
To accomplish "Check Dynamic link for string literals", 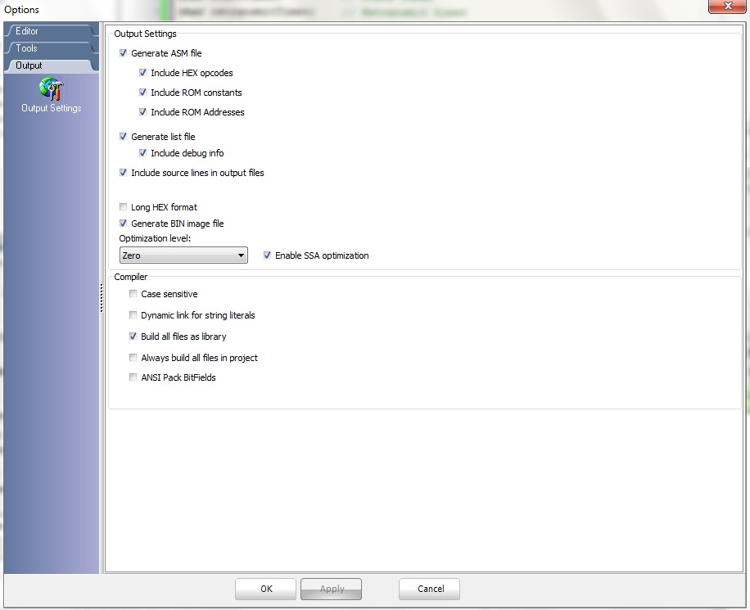I will (133, 314).
